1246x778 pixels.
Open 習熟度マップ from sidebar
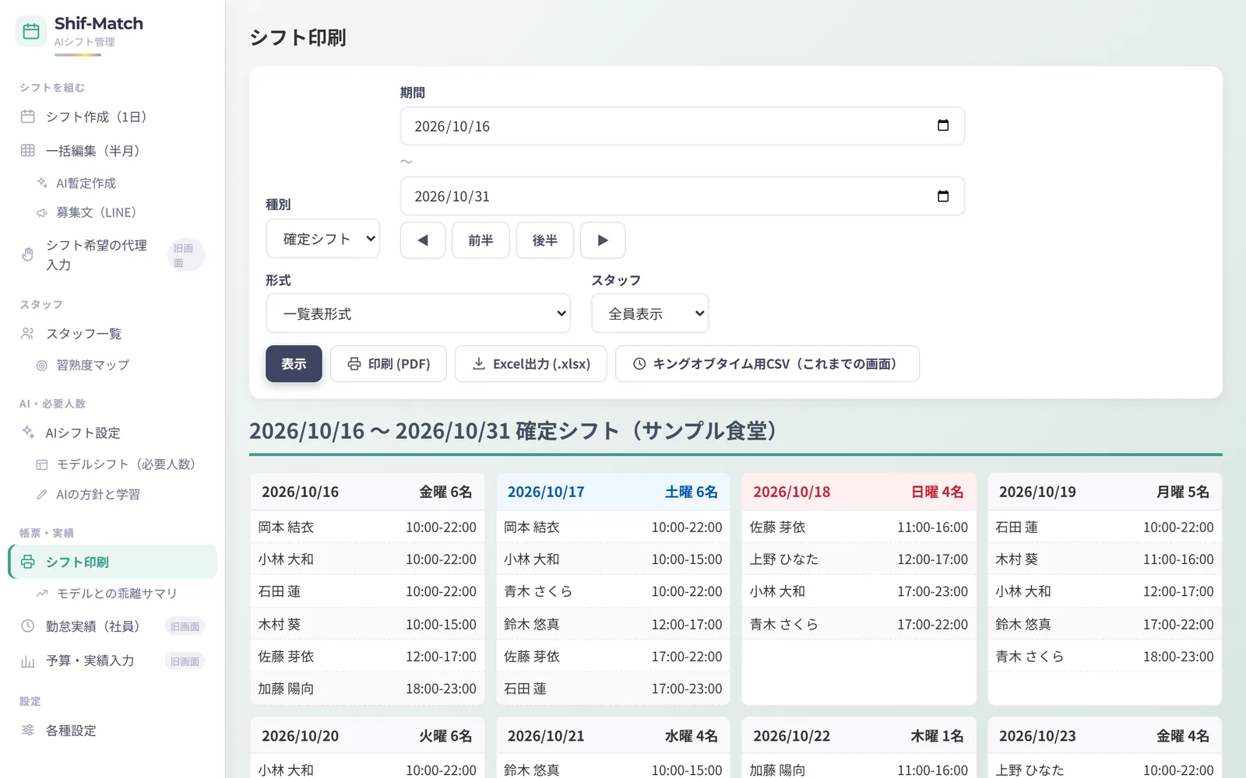[x=112, y=366]
